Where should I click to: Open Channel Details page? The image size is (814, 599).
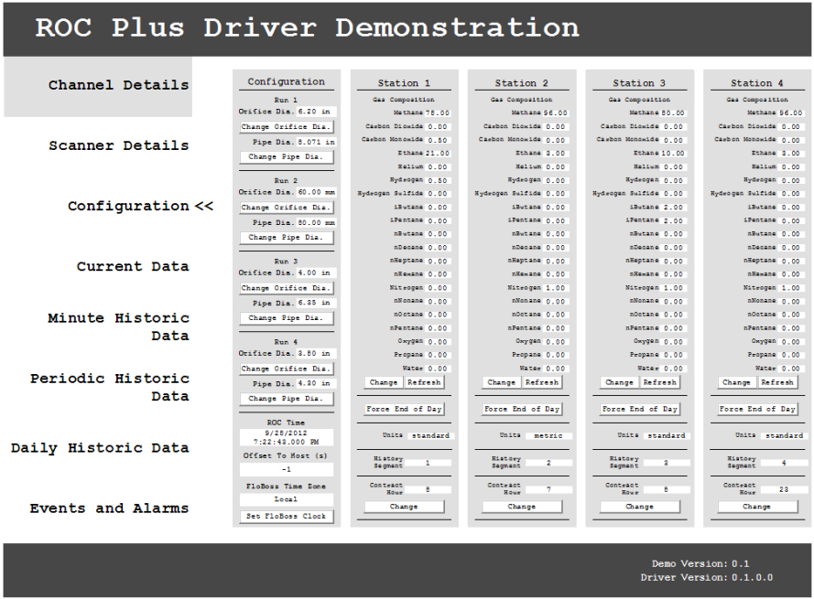pos(118,85)
